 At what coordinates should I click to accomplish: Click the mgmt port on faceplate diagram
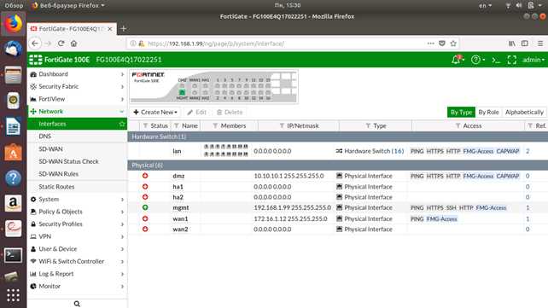[182, 92]
